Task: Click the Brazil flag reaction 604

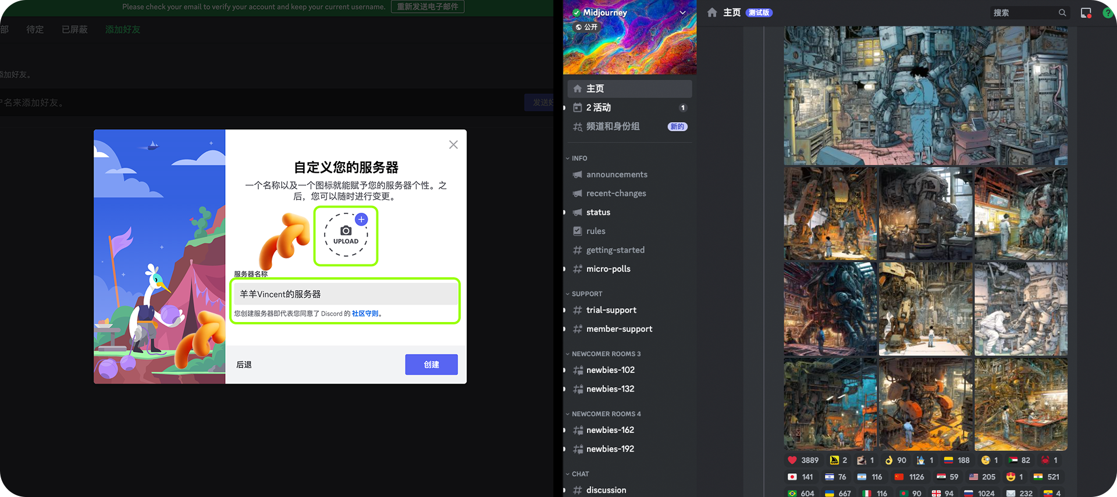Action: coord(801,493)
